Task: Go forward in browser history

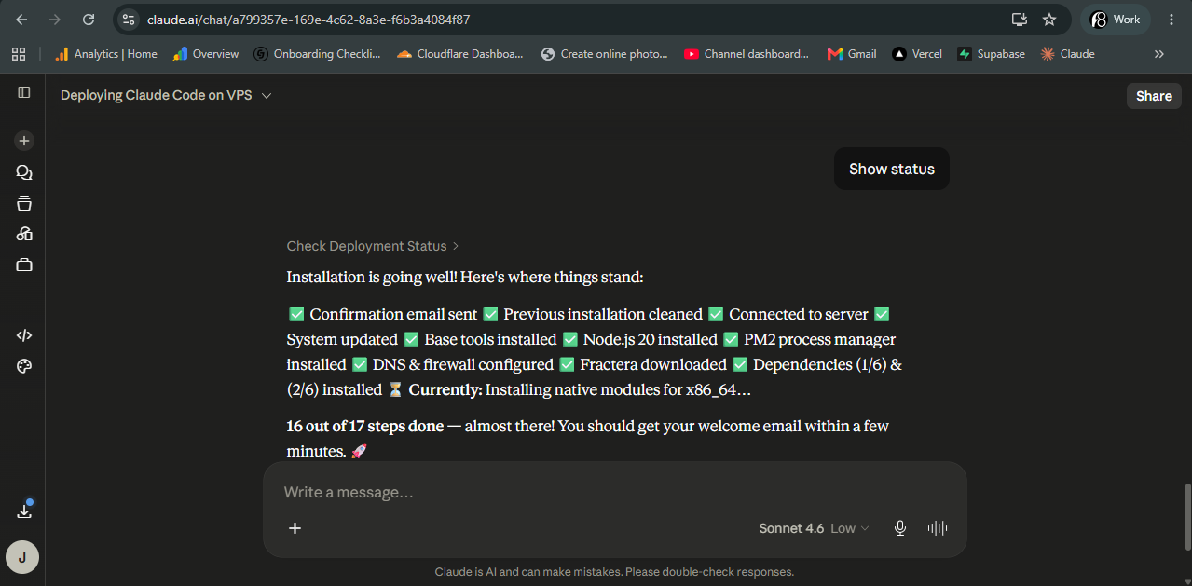Action: tap(55, 20)
